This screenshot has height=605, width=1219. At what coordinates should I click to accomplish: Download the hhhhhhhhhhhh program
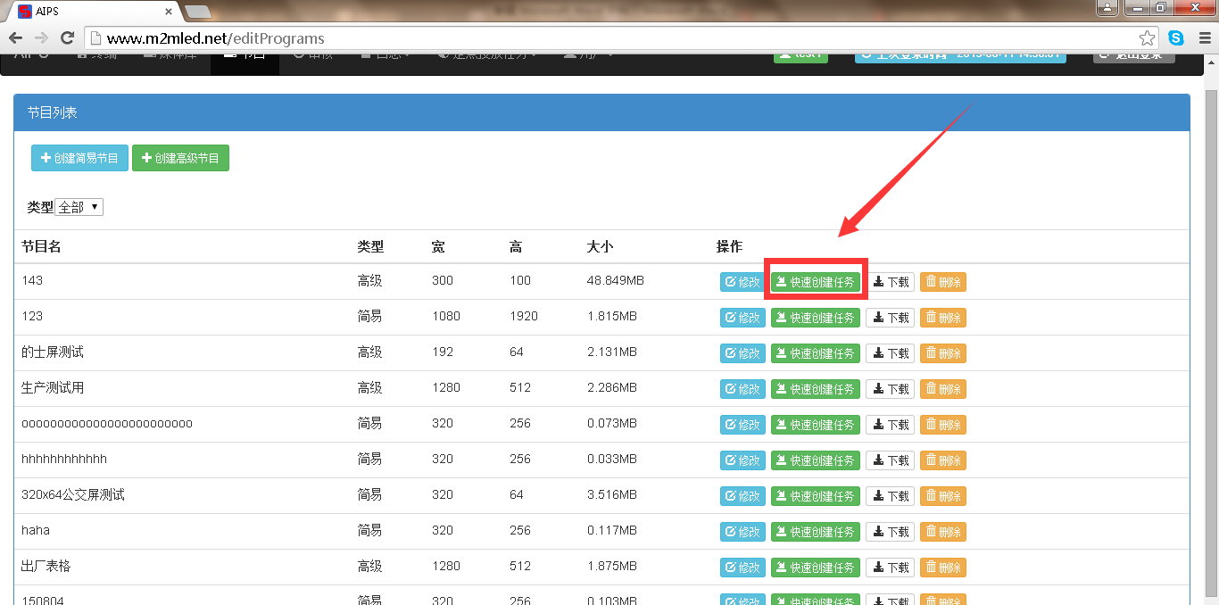(890, 460)
